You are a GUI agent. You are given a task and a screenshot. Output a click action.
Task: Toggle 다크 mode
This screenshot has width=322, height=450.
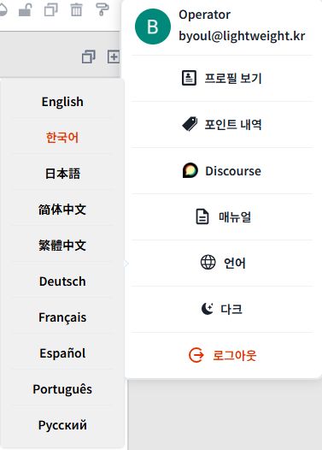coord(222,310)
